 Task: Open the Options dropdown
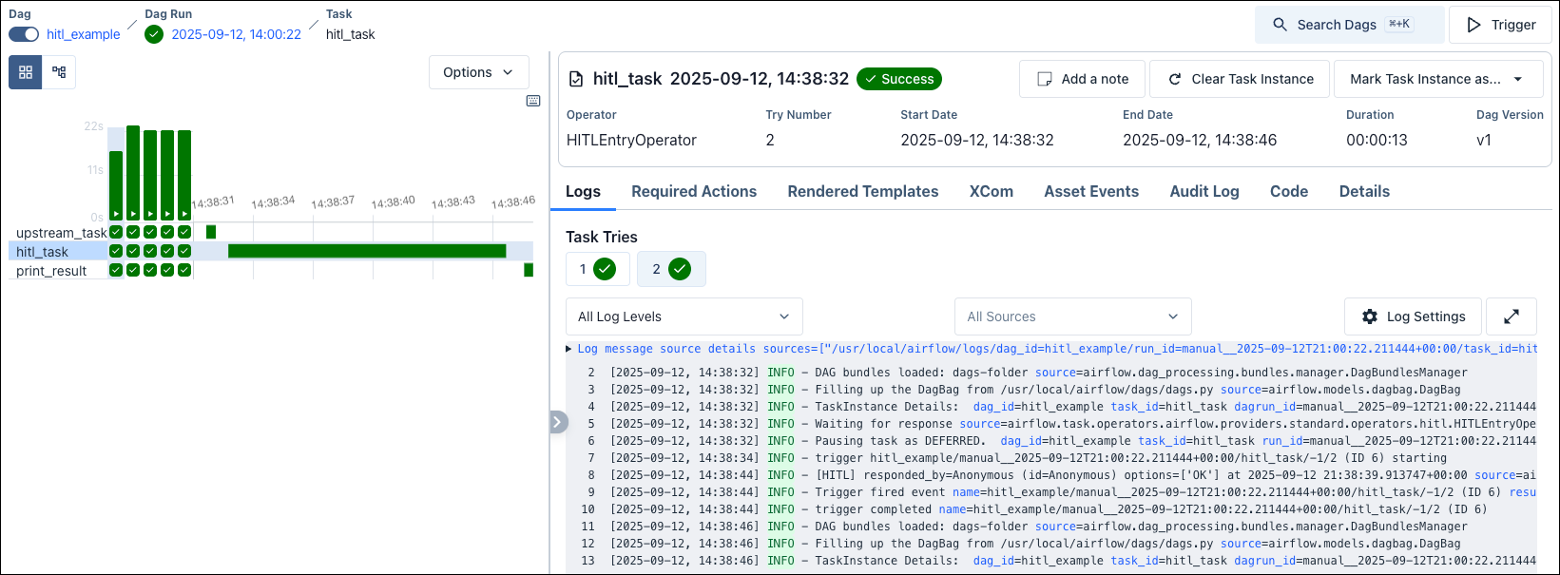tap(478, 72)
